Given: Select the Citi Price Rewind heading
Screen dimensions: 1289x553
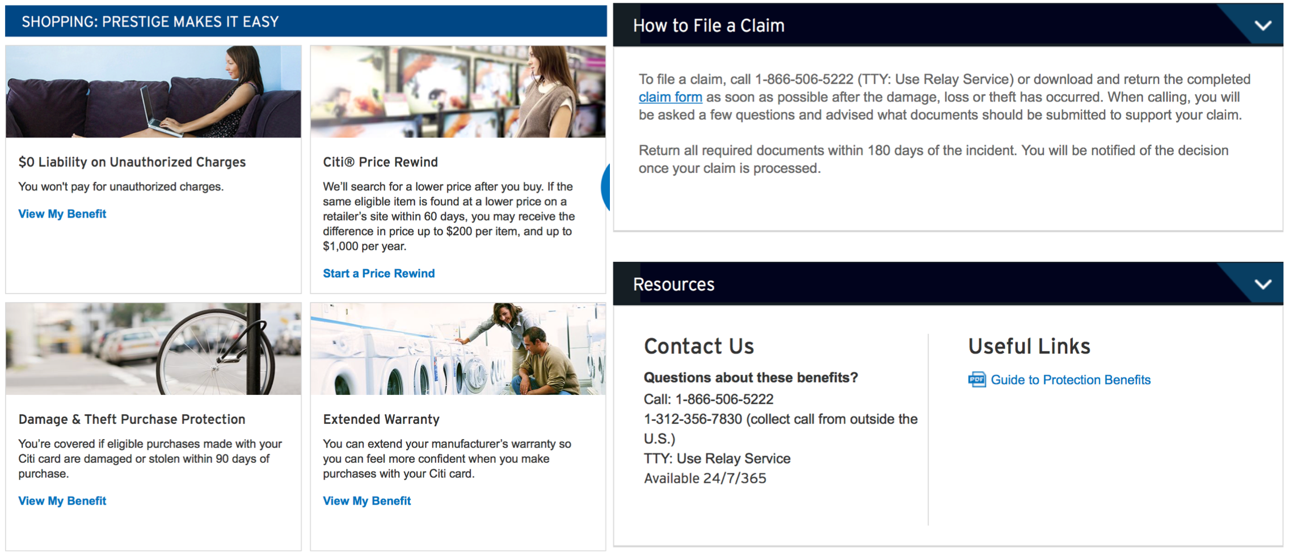Looking at the screenshot, I should click(x=381, y=162).
